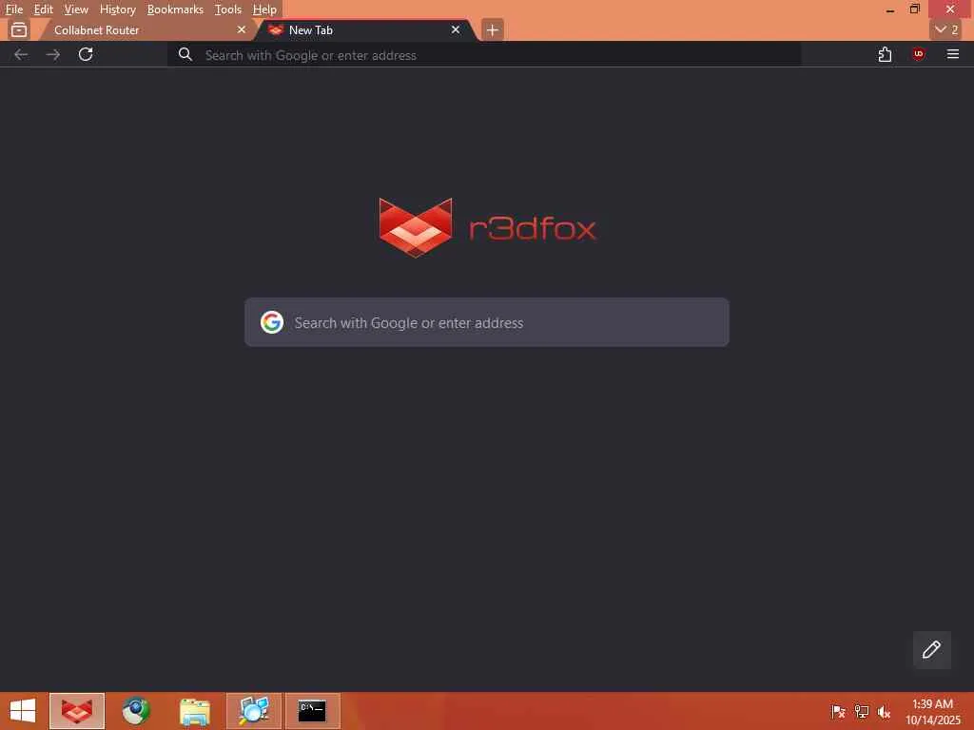Close the New Tab tab
Image resolution: width=974 pixels, height=730 pixels.
pos(456,29)
